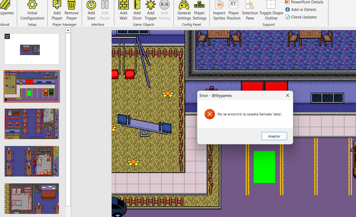356x217 pixels.
Task: Click the red error icon in dialog
Action: pyautogui.click(x=210, y=114)
